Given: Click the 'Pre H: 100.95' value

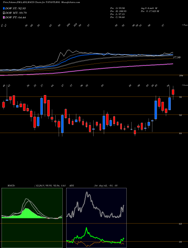Looking at the screenshot, I should click(x=118, y=11).
